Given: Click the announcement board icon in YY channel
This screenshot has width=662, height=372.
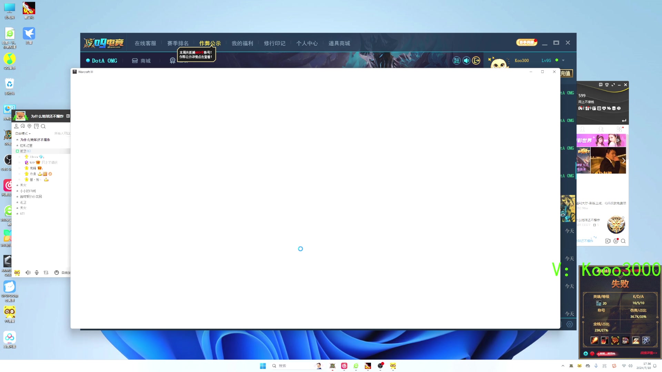Looking at the screenshot, I should 36,126.
